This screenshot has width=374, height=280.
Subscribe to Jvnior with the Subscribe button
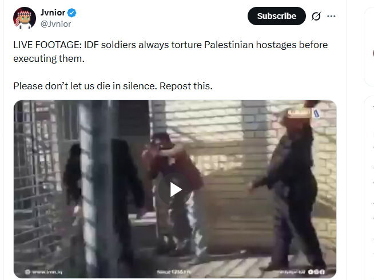tap(277, 16)
